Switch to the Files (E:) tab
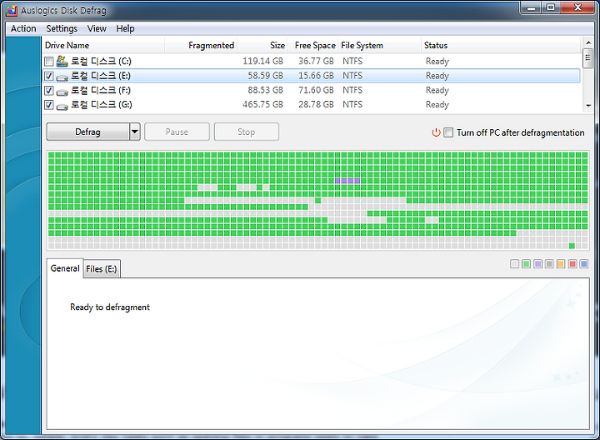 click(102, 269)
